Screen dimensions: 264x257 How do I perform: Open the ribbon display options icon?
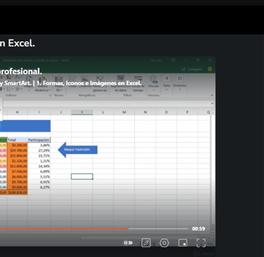173,60
